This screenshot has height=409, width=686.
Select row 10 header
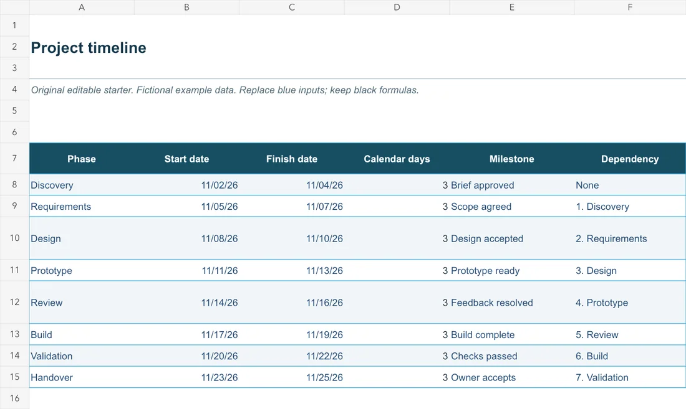pyautogui.click(x=14, y=238)
